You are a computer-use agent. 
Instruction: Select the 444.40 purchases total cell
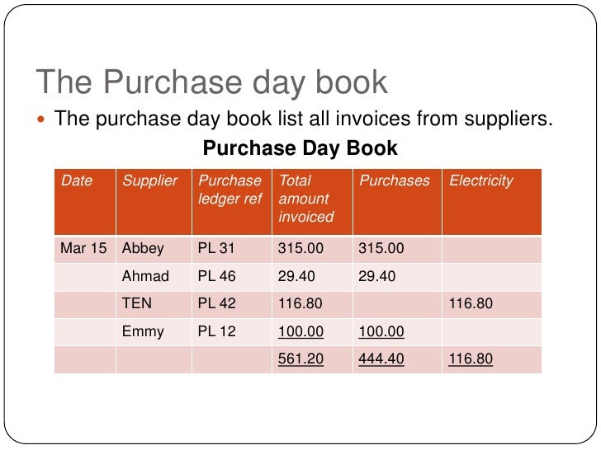click(397, 359)
